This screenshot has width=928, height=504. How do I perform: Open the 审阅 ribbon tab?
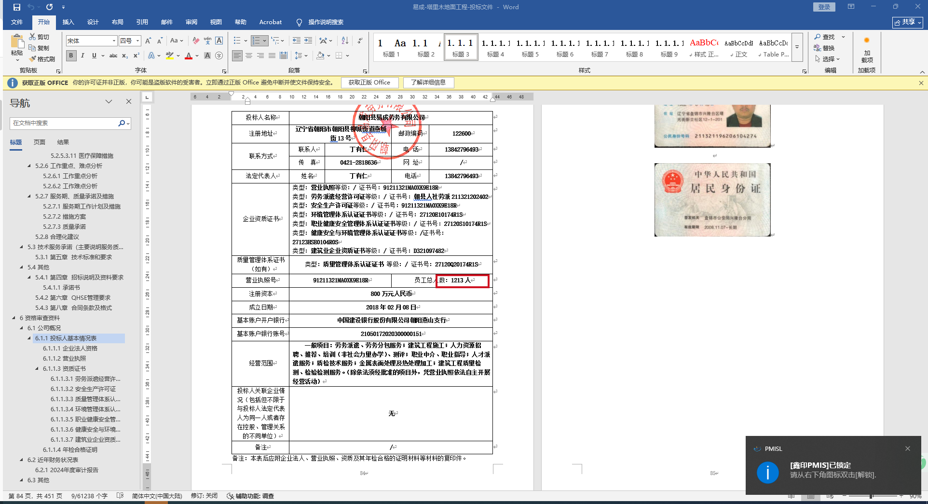(x=191, y=22)
